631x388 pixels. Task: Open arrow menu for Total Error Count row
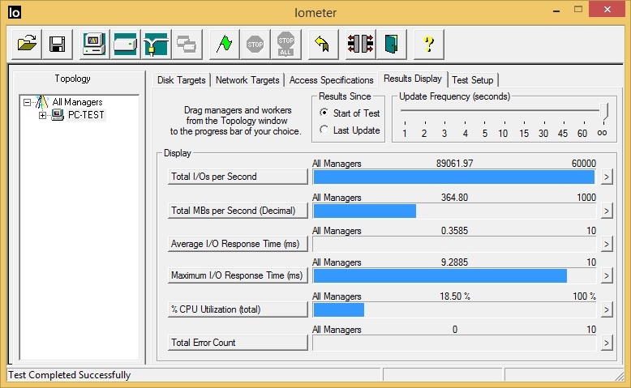(x=607, y=343)
